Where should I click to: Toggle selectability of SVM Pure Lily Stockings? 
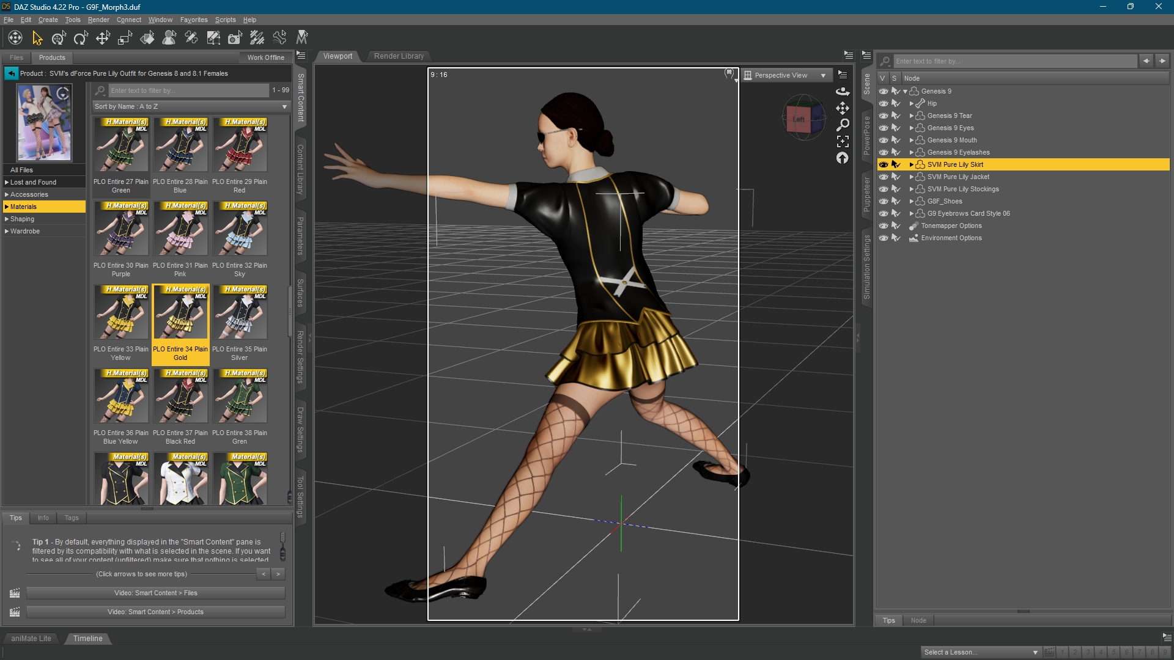896,189
